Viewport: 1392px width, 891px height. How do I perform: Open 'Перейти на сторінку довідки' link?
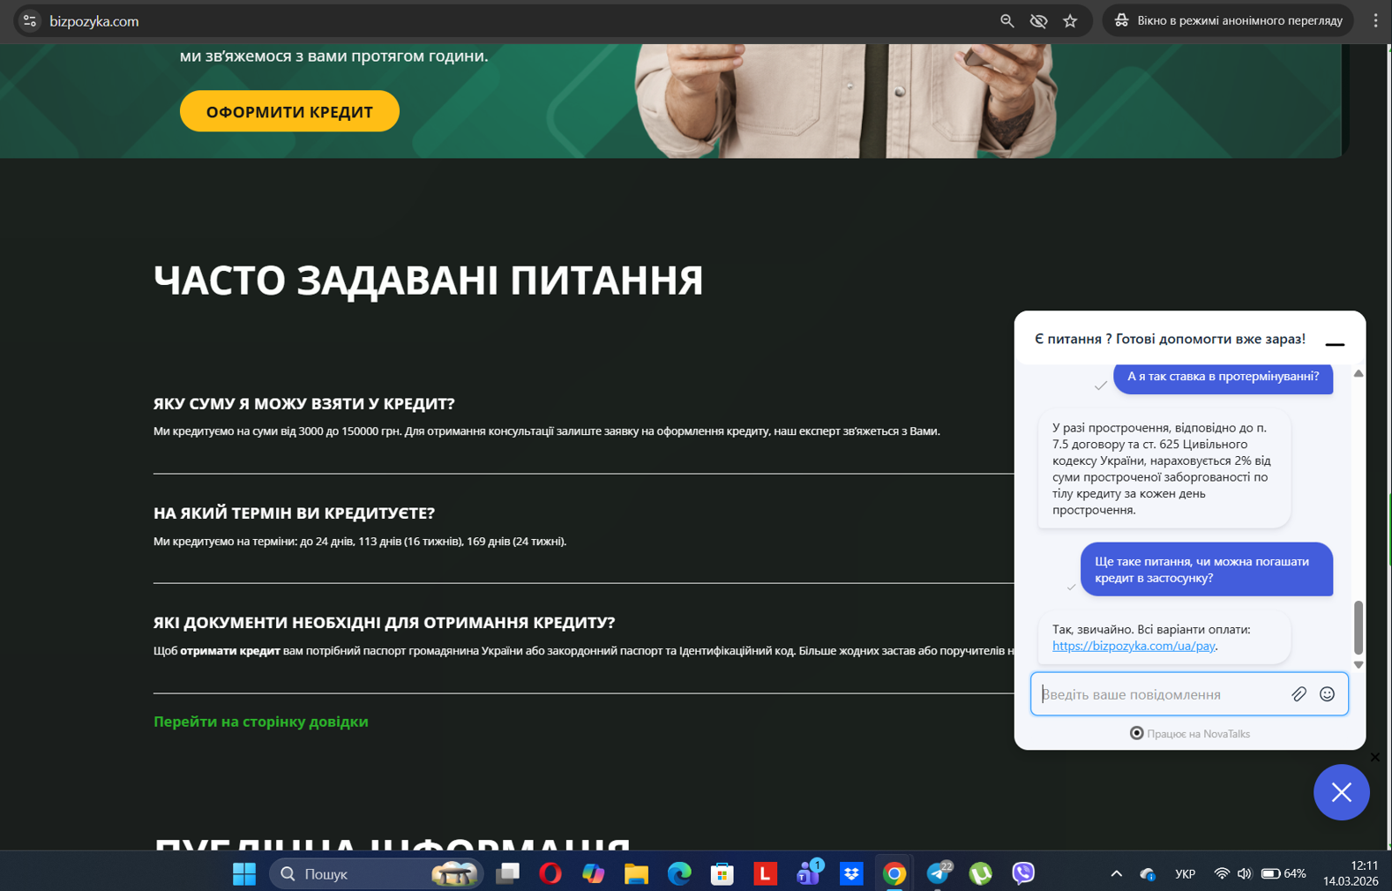(261, 722)
